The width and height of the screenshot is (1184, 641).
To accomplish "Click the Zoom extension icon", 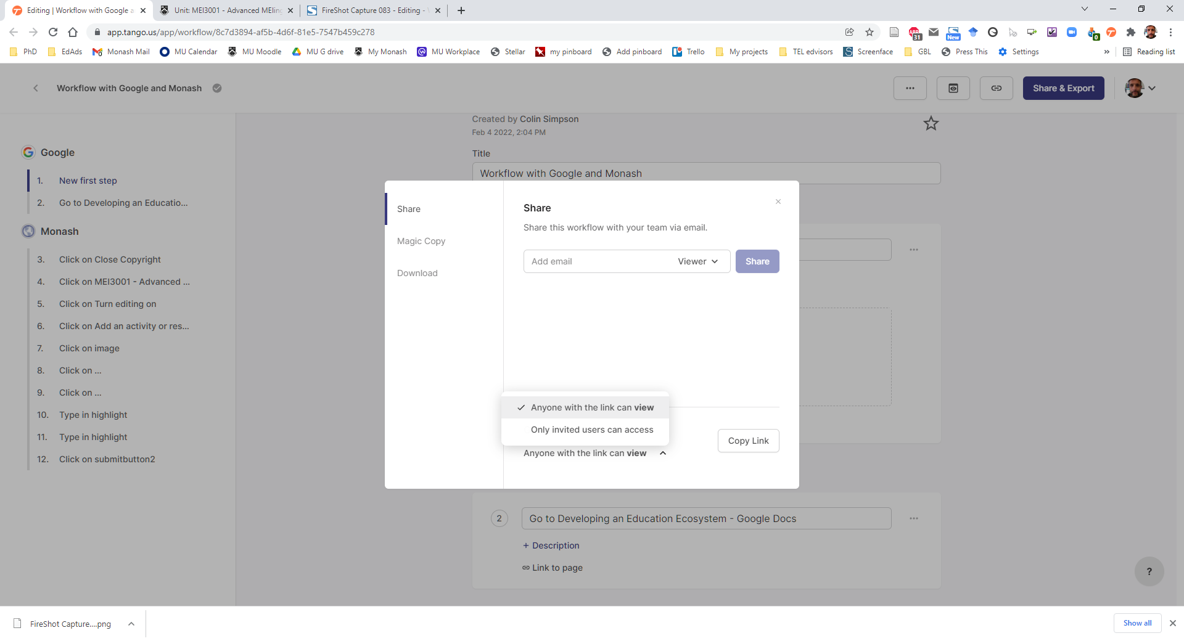I will [1072, 32].
